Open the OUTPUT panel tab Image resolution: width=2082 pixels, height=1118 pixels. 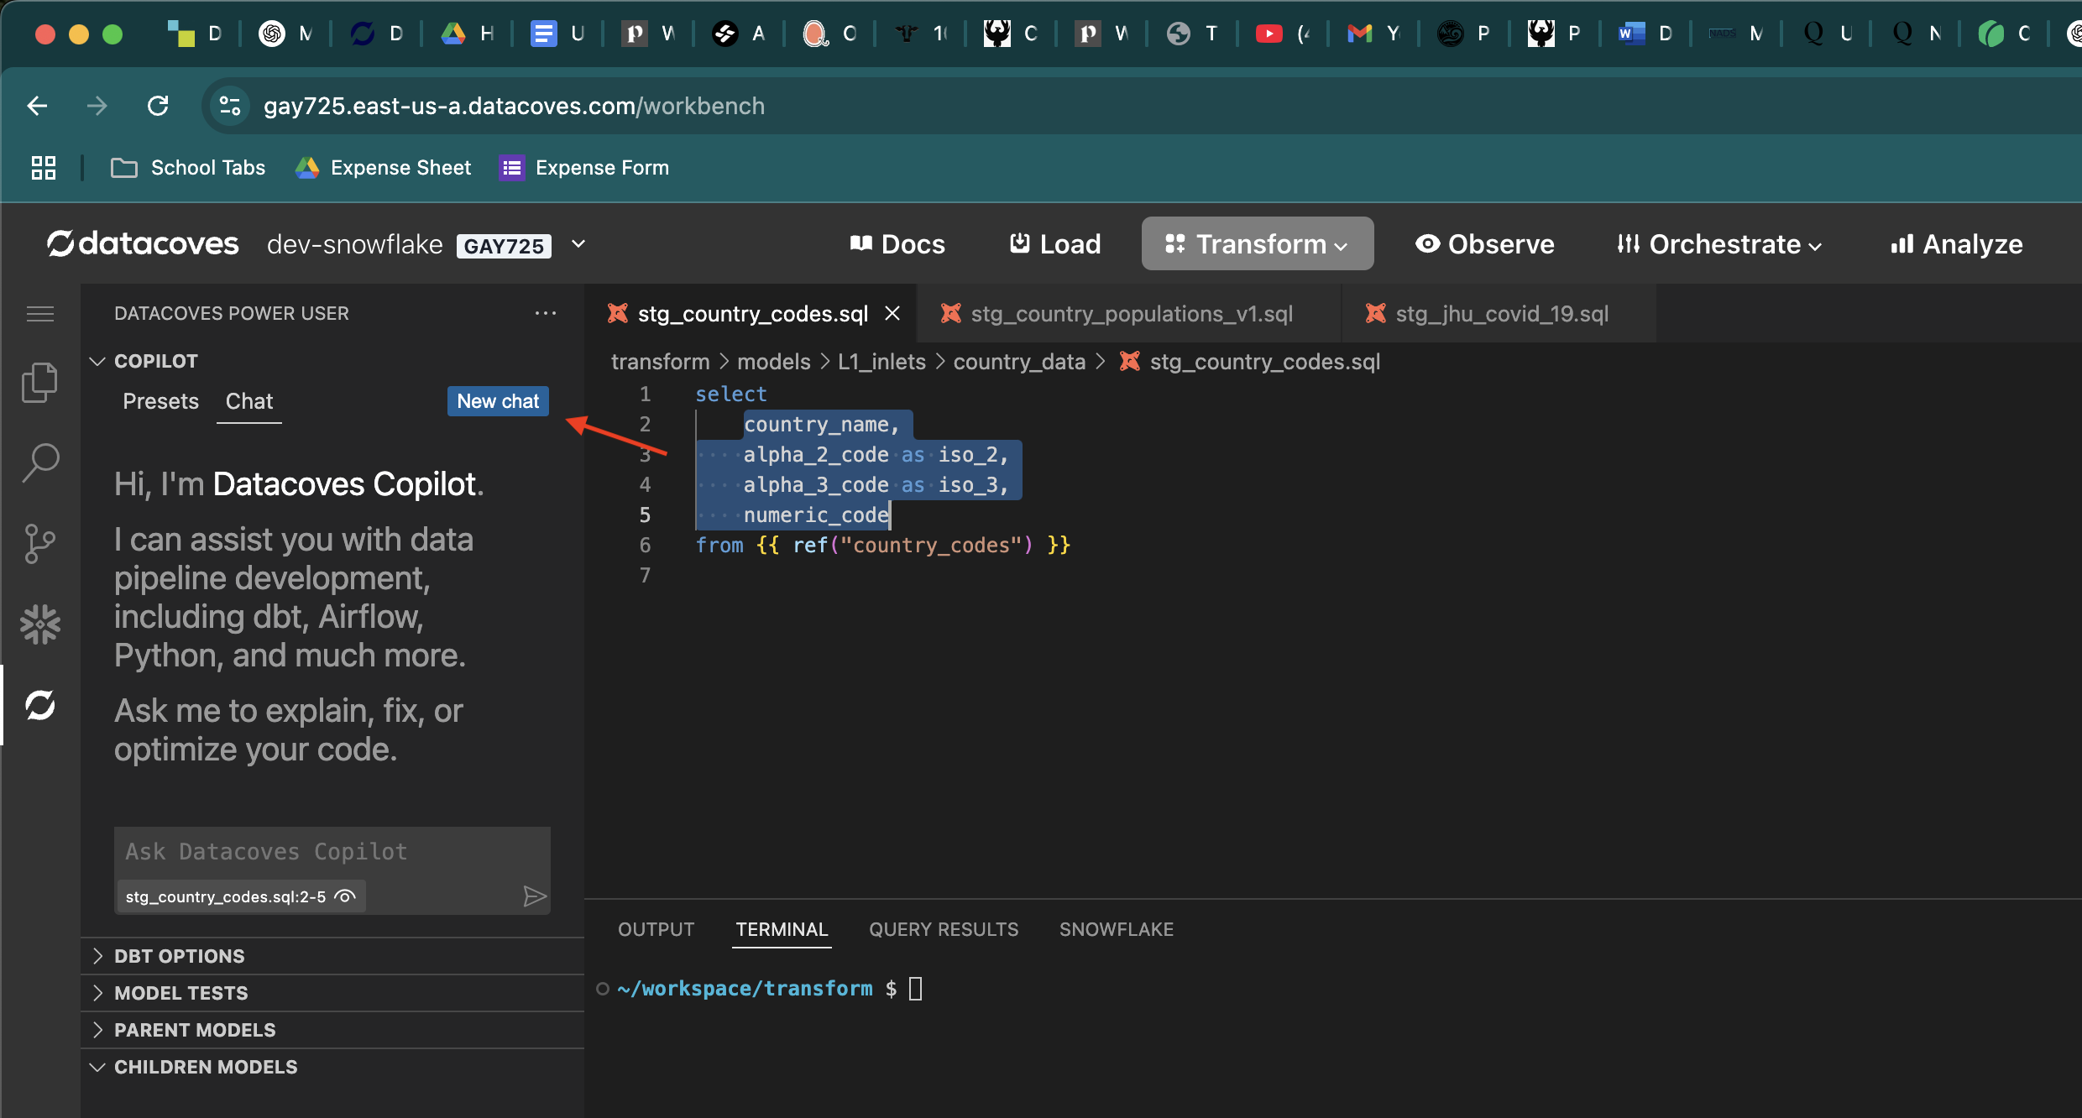tap(657, 929)
